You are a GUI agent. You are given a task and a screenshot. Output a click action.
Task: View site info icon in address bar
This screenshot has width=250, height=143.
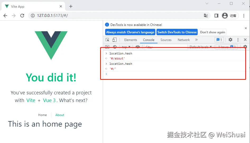point(33,16)
